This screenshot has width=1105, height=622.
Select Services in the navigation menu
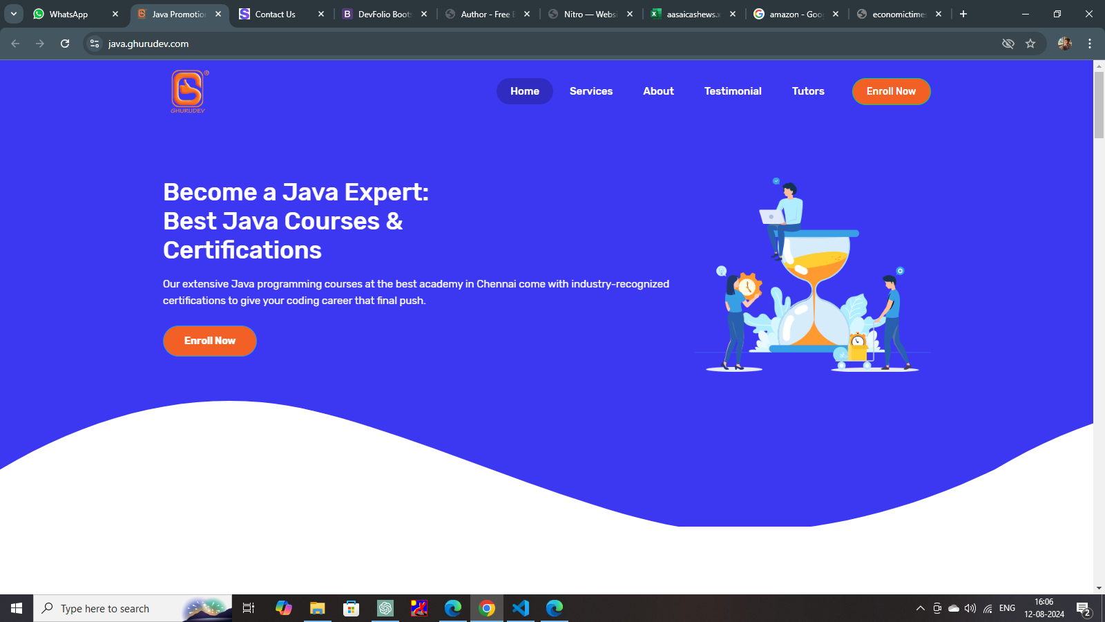(x=590, y=91)
